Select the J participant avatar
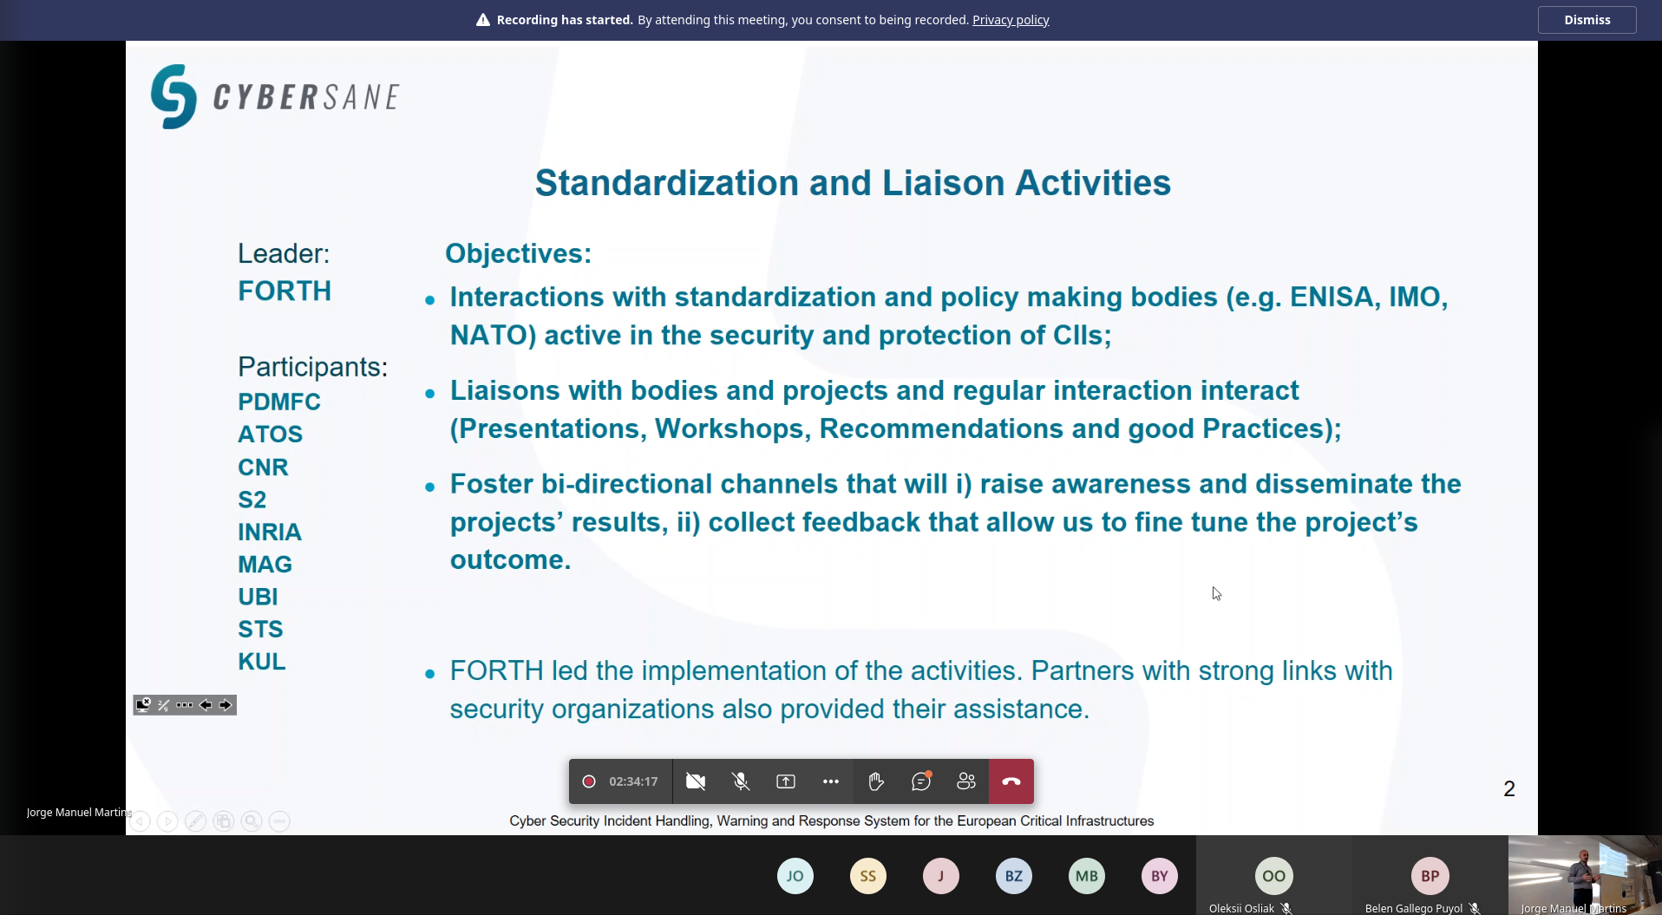 tap(941, 876)
